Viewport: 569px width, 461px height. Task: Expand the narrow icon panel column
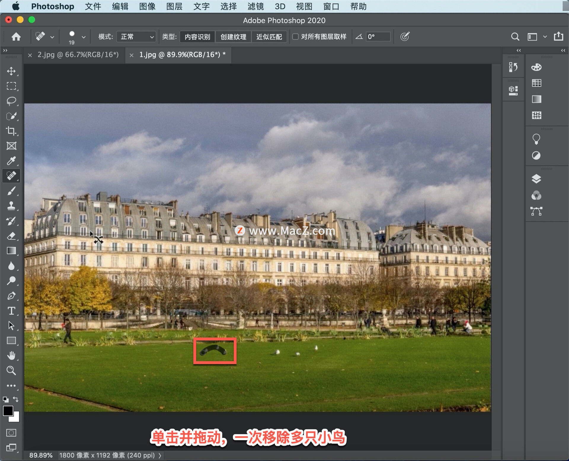click(519, 51)
